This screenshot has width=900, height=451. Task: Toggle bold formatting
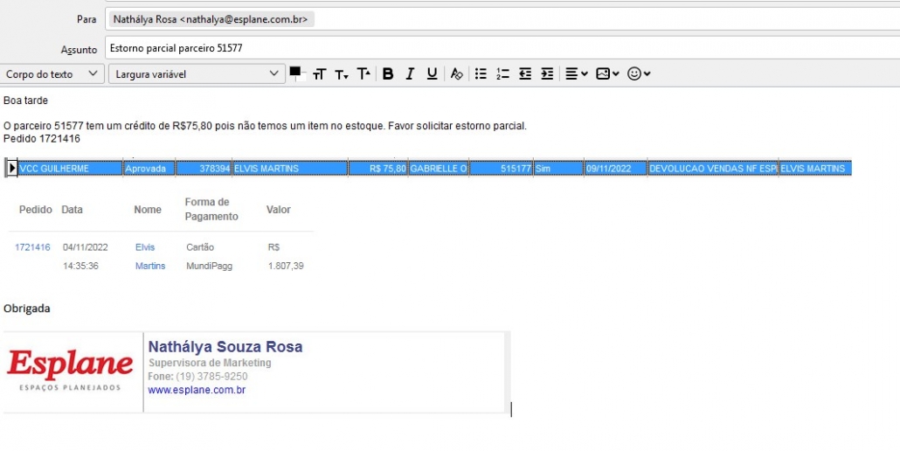(x=388, y=74)
